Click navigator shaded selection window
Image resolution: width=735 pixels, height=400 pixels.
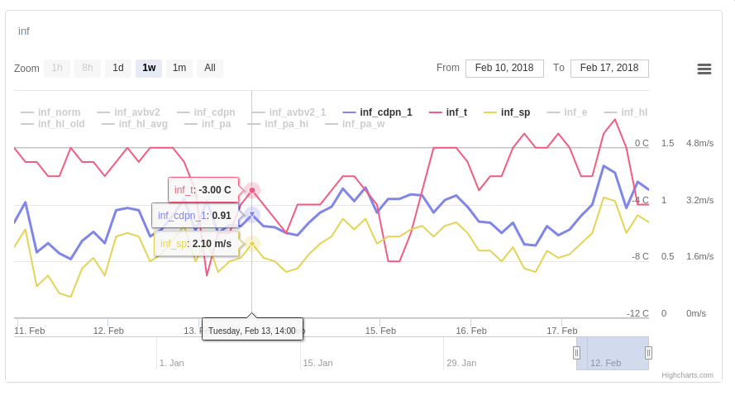coord(612,353)
